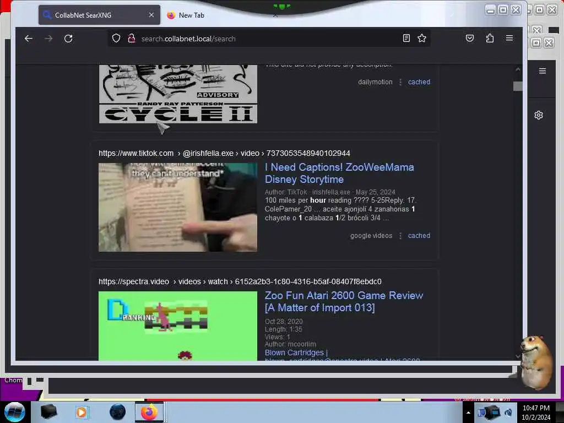Screen dimensions: 564x423
Task: Click the insecure connection padlock icon
Action: coord(131,38)
